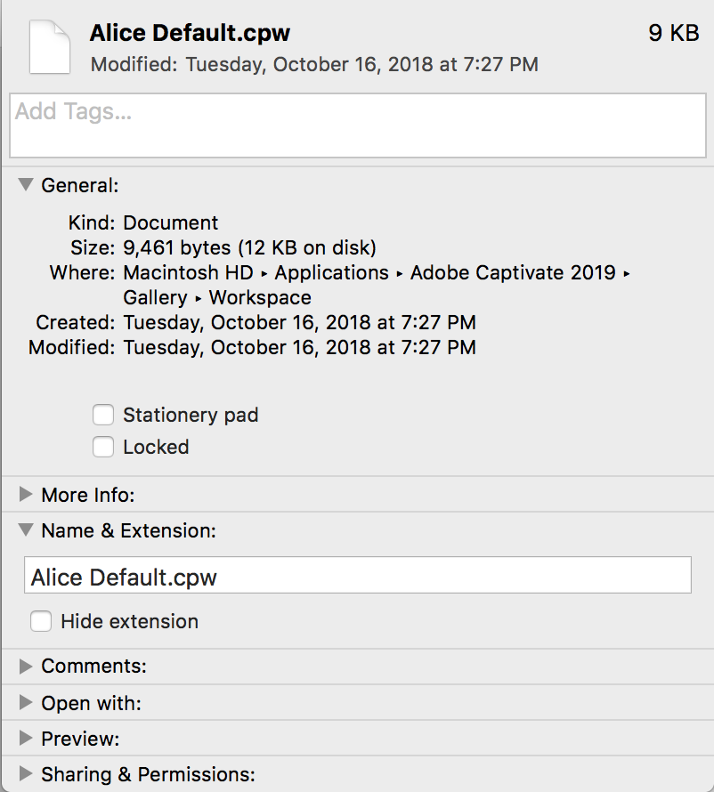The height and width of the screenshot is (792, 714).
Task: Expand the More Info section
Action: click(26, 495)
